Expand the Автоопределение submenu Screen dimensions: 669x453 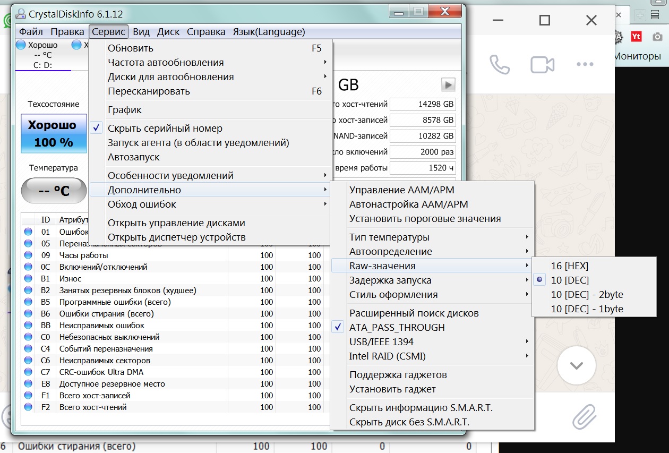point(431,252)
